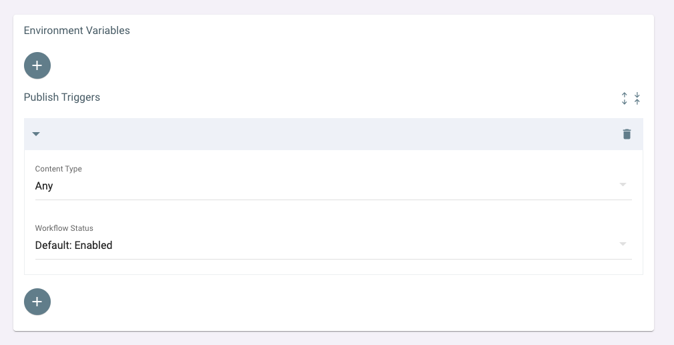Screen dimensions: 674x345
Task: Click the up-down arrows expand icon
Action: tap(624, 98)
